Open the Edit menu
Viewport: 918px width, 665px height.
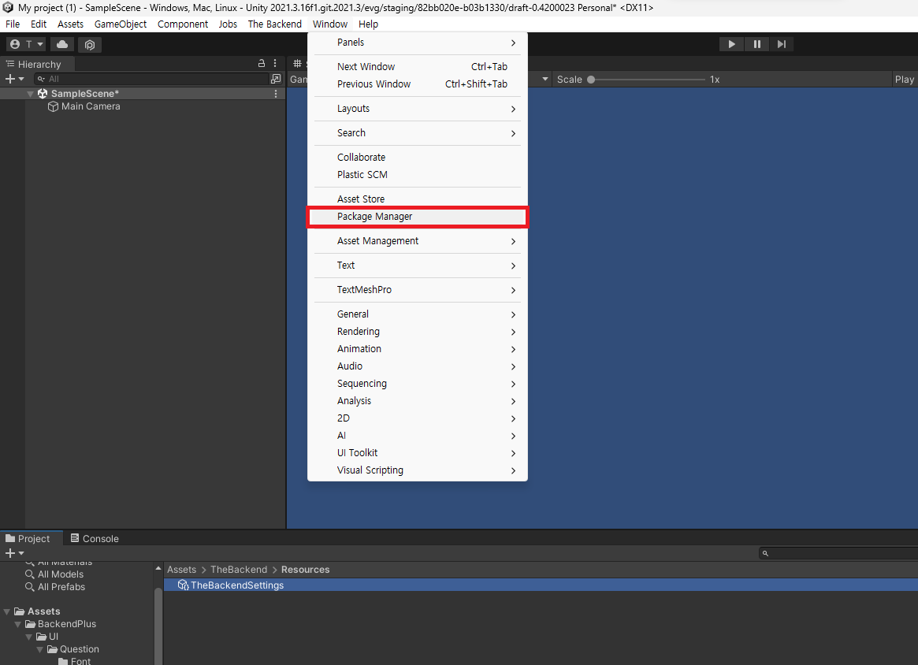(x=39, y=24)
